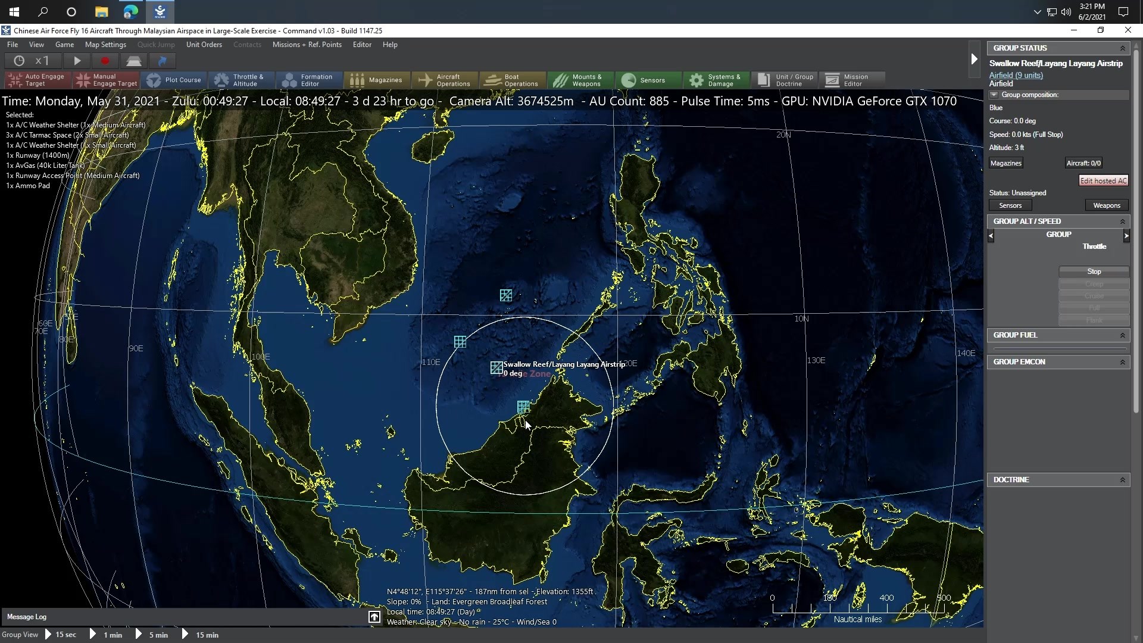The height and width of the screenshot is (643, 1143).
Task: Click the Weapons button in Group Status
Action: click(x=1107, y=205)
